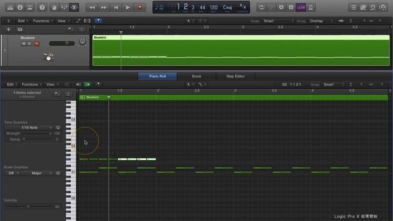
Task: Open Smart Controls knob button
Action: click(55, 7)
